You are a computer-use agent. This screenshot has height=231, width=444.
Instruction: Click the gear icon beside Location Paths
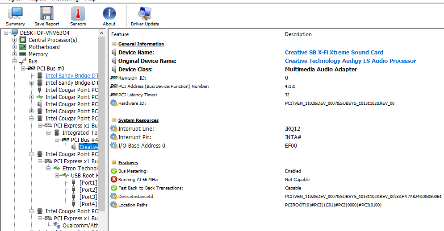click(114, 205)
